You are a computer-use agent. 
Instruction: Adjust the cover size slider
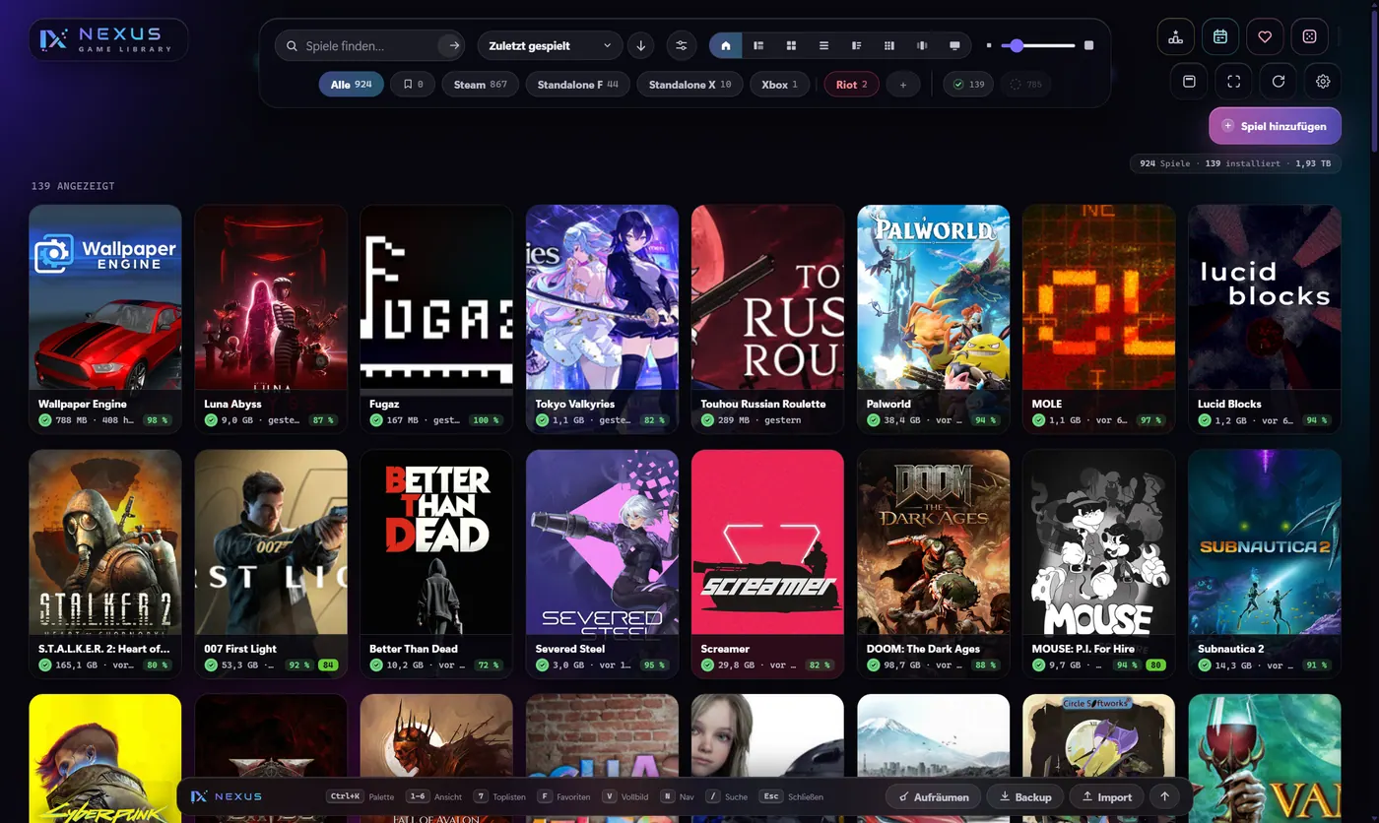(1038, 45)
